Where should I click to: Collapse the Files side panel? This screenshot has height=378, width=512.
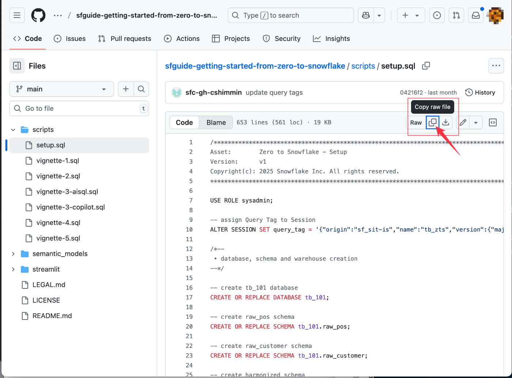point(17,66)
